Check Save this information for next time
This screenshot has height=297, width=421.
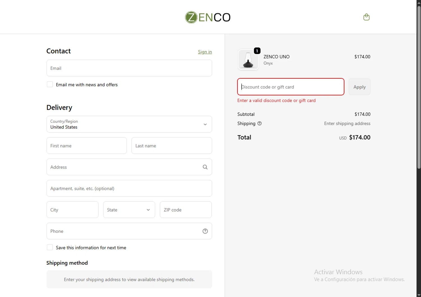click(x=50, y=247)
